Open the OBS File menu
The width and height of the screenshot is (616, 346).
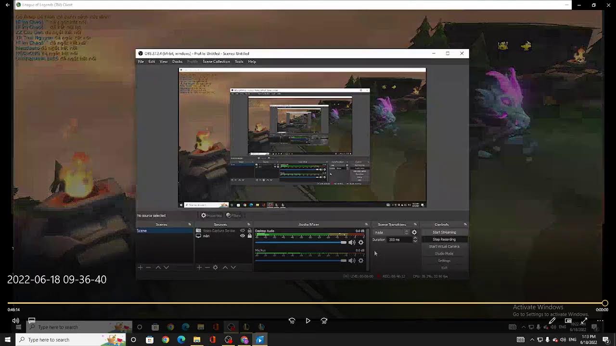coord(141,62)
